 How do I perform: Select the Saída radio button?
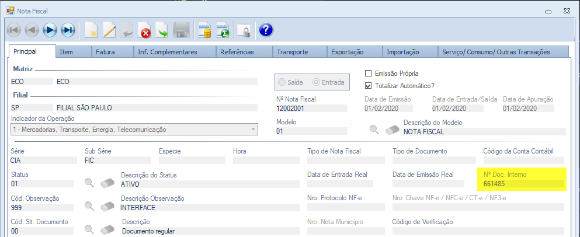pyautogui.click(x=282, y=82)
